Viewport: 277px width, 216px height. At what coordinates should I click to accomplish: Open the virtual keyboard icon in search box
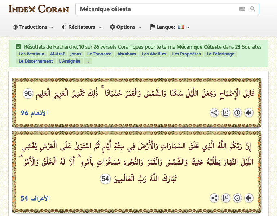[242, 9]
